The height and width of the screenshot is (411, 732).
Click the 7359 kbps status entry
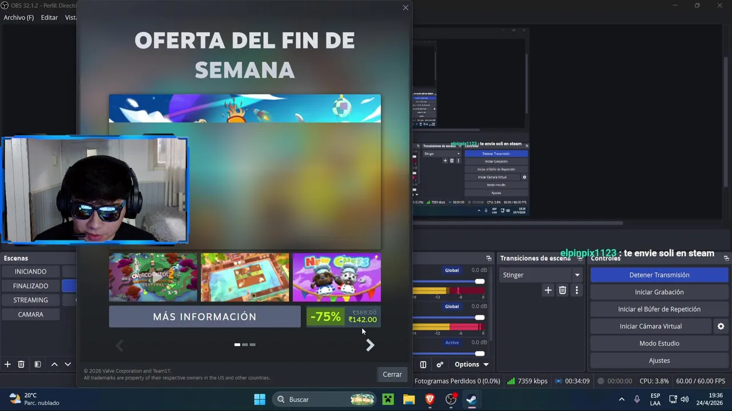click(527, 381)
